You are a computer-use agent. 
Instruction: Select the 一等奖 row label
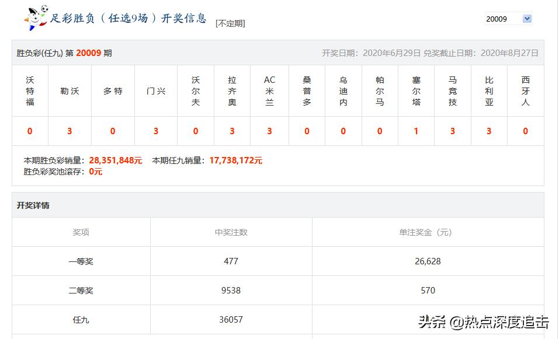81,261
